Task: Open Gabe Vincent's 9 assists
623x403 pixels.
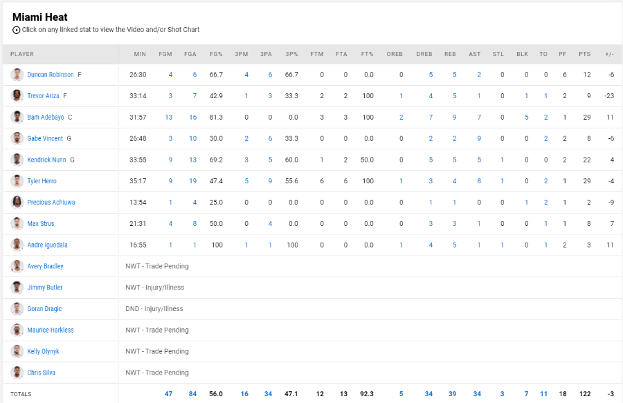Action: pos(479,138)
